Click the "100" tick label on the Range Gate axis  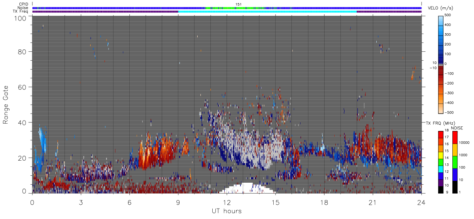coord(21,18)
